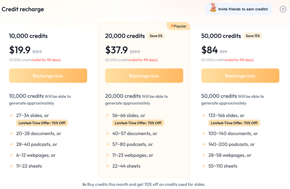Select the $37.9 price in middle plan
Image resolution: width=290 pixels, height=189 pixels.
[x=116, y=50]
